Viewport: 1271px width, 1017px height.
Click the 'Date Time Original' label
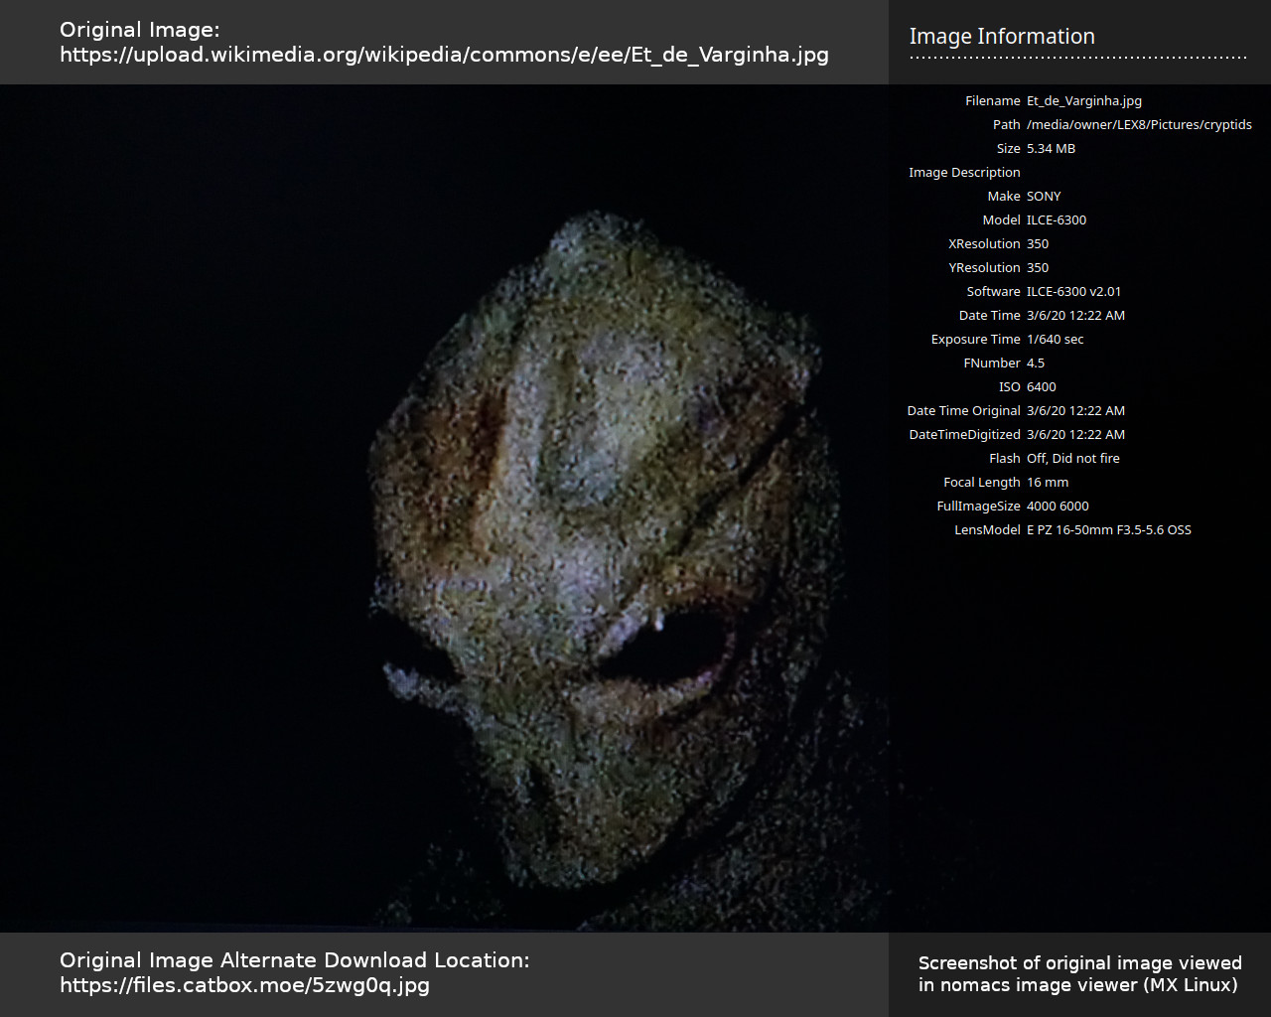(963, 411)
